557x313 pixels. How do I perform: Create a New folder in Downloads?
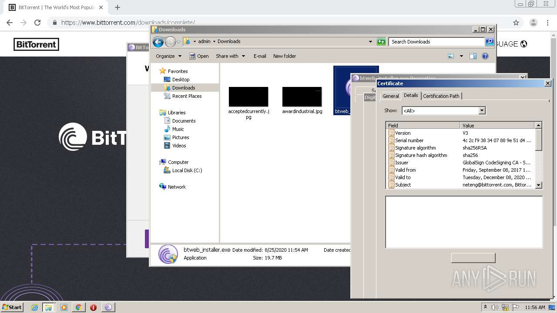click(x=285, y=56)
